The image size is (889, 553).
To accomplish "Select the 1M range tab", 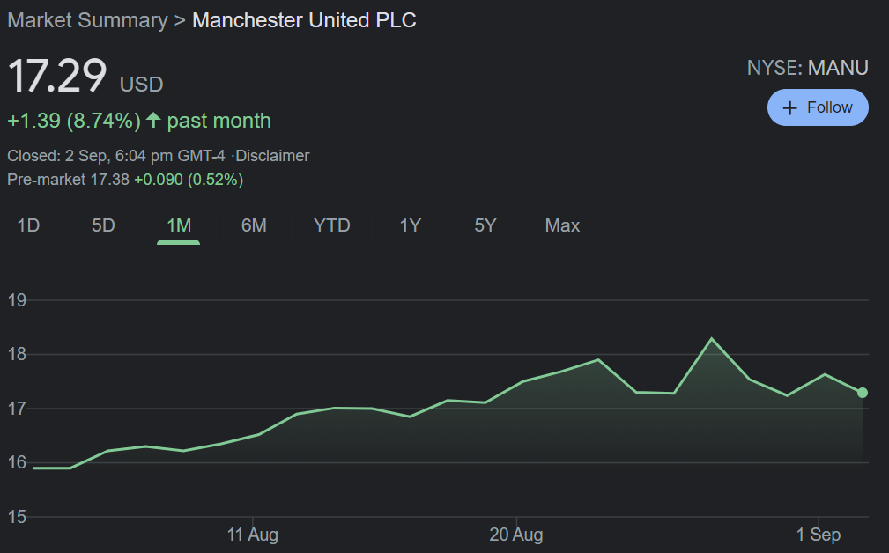I will click(179, 225).
